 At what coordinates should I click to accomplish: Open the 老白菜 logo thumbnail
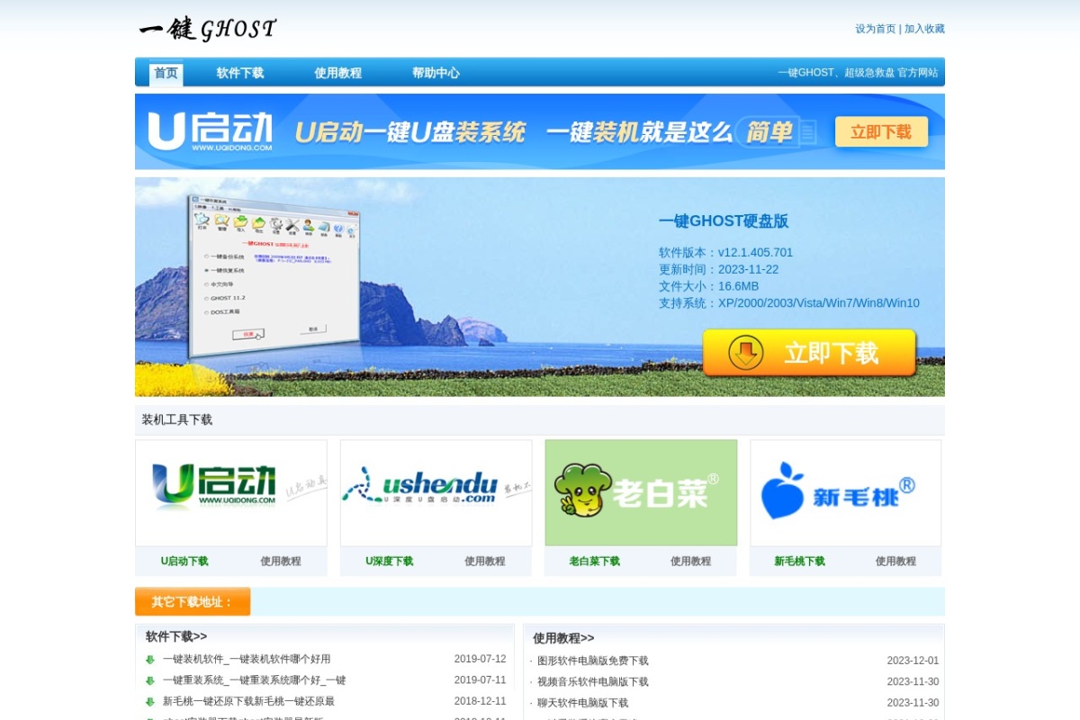click(x=641, y=492)
